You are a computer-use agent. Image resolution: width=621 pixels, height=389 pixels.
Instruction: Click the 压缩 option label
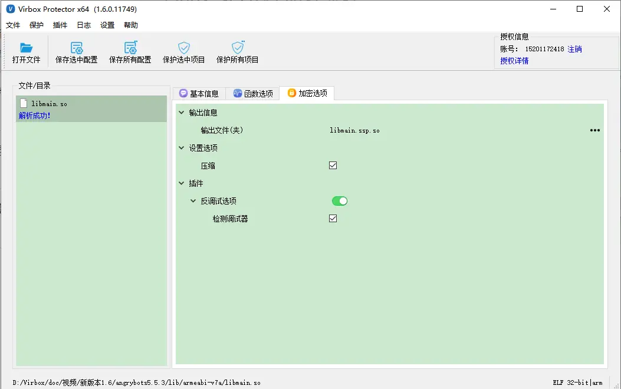208,166
